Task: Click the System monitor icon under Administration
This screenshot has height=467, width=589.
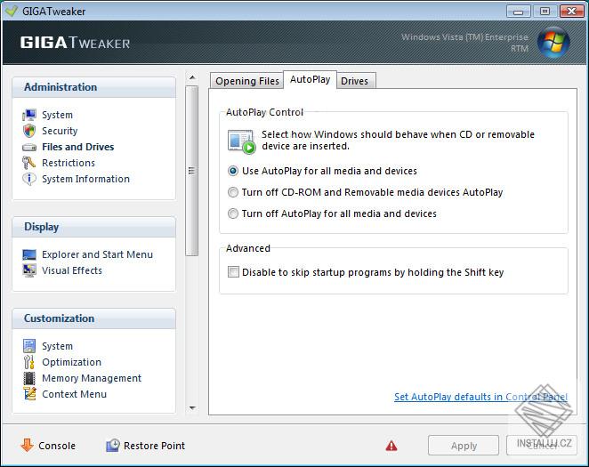Action: tap(29, 115)
